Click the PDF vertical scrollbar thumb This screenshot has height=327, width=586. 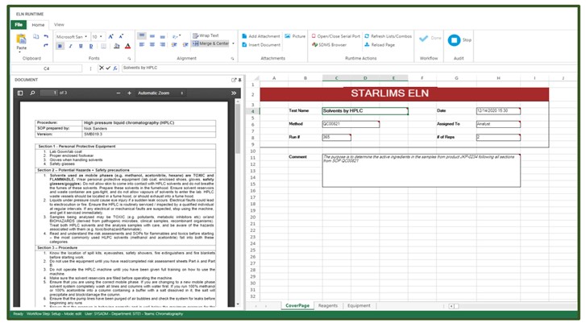point(238,129)
